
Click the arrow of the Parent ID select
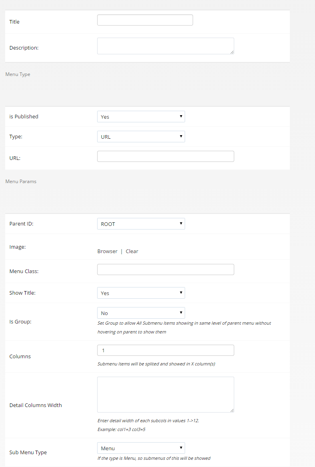coord(181,224)
